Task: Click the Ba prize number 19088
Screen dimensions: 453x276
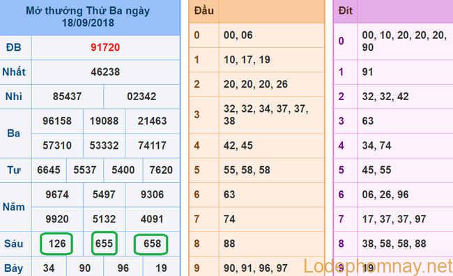Action: pyautogui.click(x=104, y=121)
